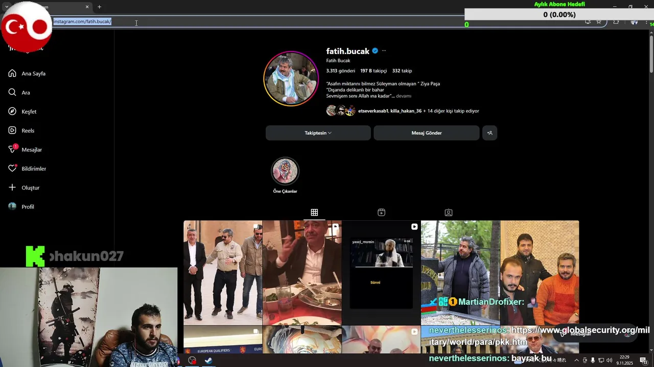Open the Reels sidebar icon

pos(12,130)
